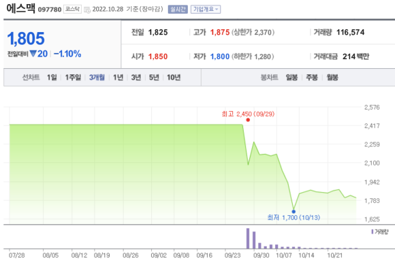Click the 코스닥 market badge
The image size is (395, 267).
pos(72,10)
